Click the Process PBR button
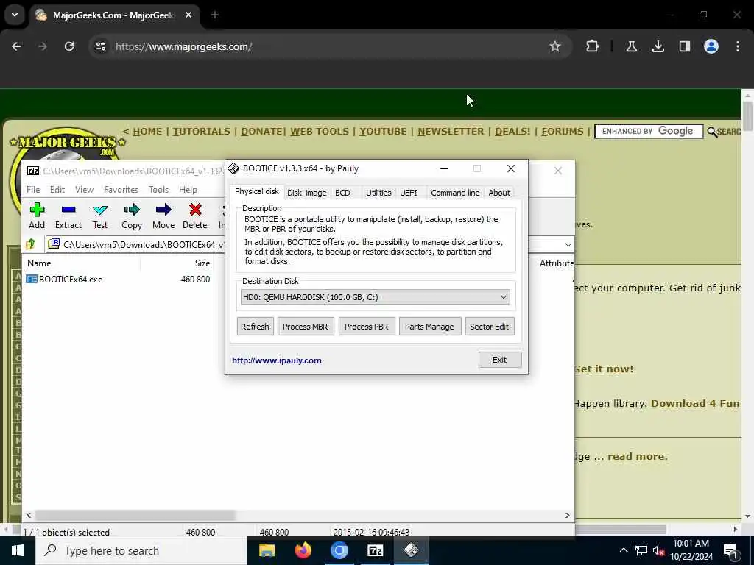The image size is (754, 565). [367, 326]
